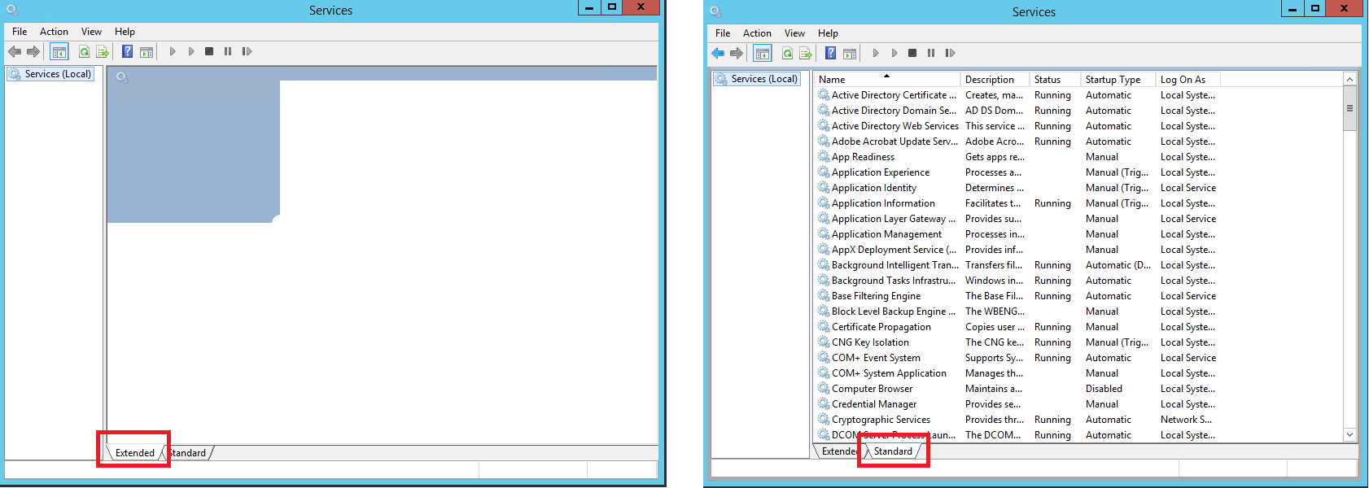The height and width of the screenshot is (488, 1369).
Task: Select Extended tab in left Services window
Action: pos(135,453)
